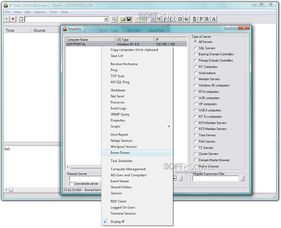Open the File menu

coord(8,12)
